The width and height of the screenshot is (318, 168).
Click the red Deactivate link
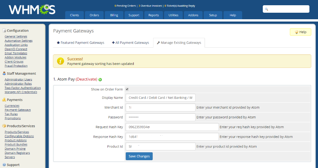pos(86,79)
